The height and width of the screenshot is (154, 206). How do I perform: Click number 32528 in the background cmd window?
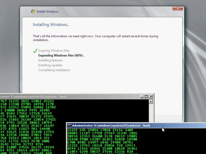point(22,123)
